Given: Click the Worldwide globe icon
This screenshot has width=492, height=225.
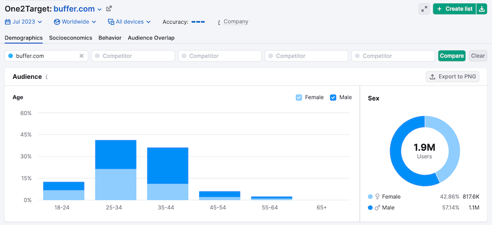Looking at the screenshot, I should 57,22.
